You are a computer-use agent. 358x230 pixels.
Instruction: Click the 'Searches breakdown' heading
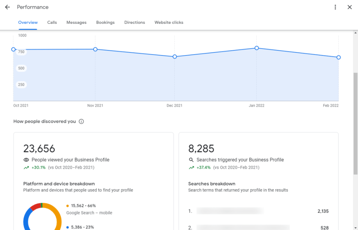point(212,184)
